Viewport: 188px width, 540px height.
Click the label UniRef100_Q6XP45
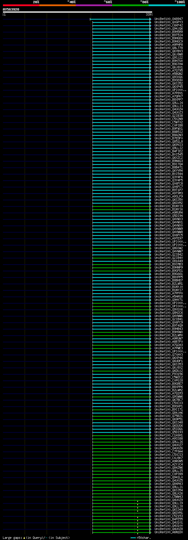tap(169, 87)
